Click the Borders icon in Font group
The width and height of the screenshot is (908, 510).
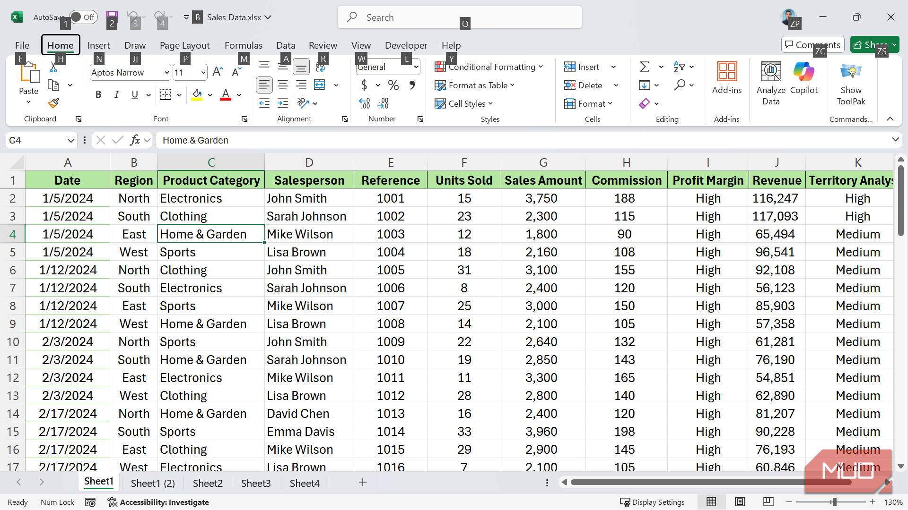166,94
